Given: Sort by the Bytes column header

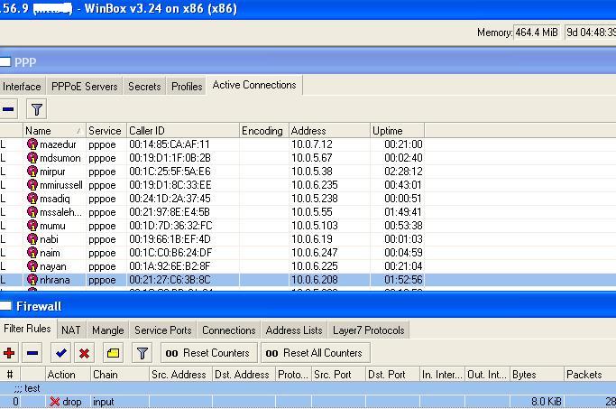Looking at the screenshot, I should (x=537, y=375).
